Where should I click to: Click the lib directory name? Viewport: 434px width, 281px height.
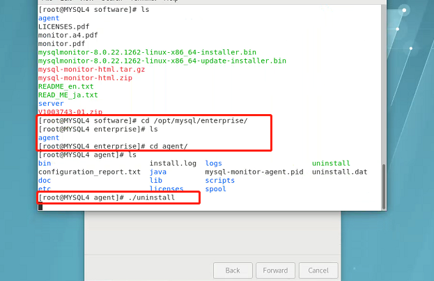156,180
